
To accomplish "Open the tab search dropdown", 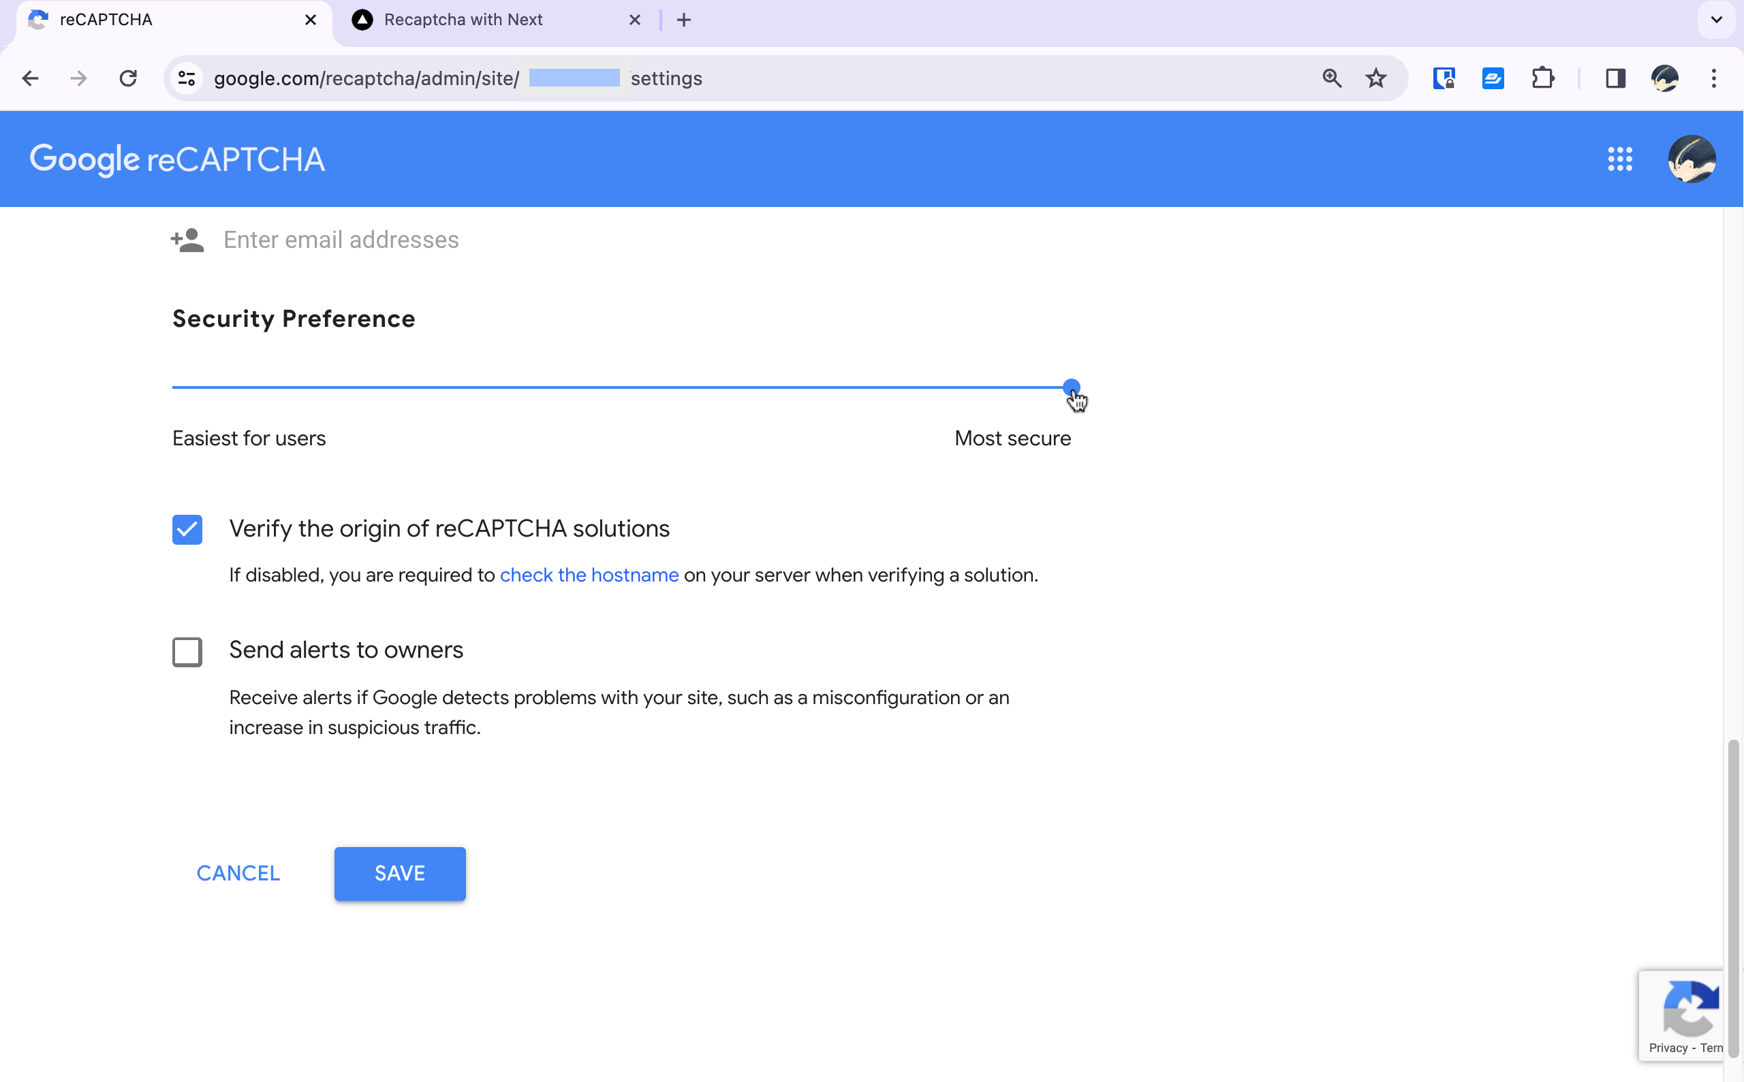I will (x=1715, y=19).
